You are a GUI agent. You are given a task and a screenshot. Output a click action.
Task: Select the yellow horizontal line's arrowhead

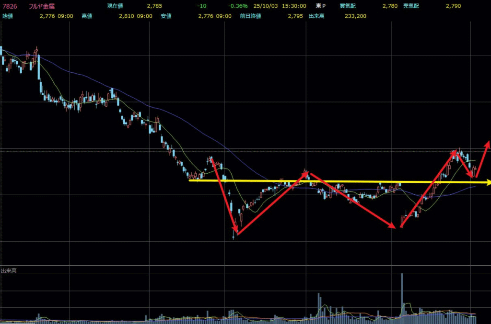pos(488,182)
